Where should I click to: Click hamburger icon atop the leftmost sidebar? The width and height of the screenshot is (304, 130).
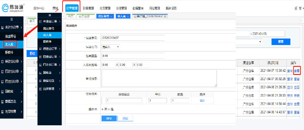(11, 19)
